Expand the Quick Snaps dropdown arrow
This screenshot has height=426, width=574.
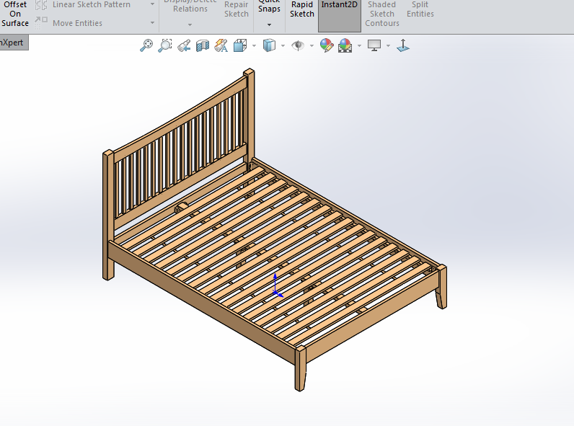[269, 25]
